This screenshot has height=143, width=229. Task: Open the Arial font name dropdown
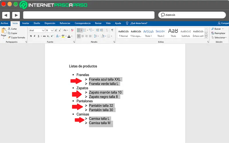tap(43, 30)
